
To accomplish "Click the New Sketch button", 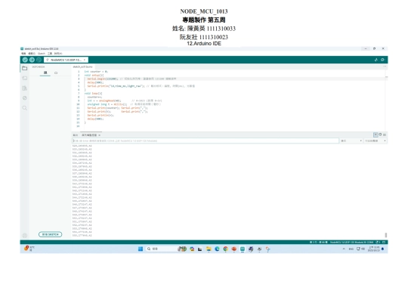I will 50,234.
